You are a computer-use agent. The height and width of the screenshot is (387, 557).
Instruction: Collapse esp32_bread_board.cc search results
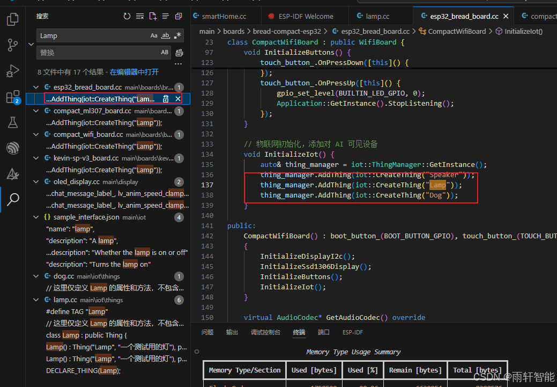(x=36, y=87)
